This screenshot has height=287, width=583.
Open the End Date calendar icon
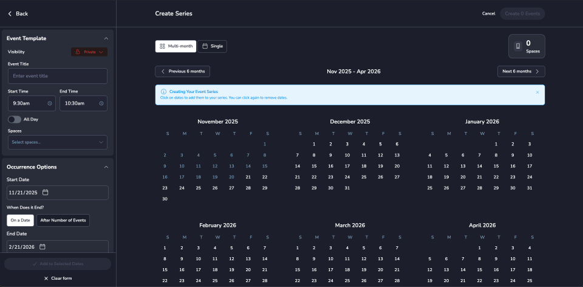tap(43, 246)
